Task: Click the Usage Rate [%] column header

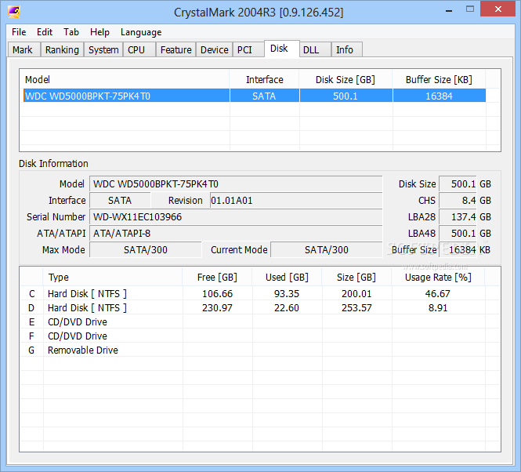Action: [438, 277]
